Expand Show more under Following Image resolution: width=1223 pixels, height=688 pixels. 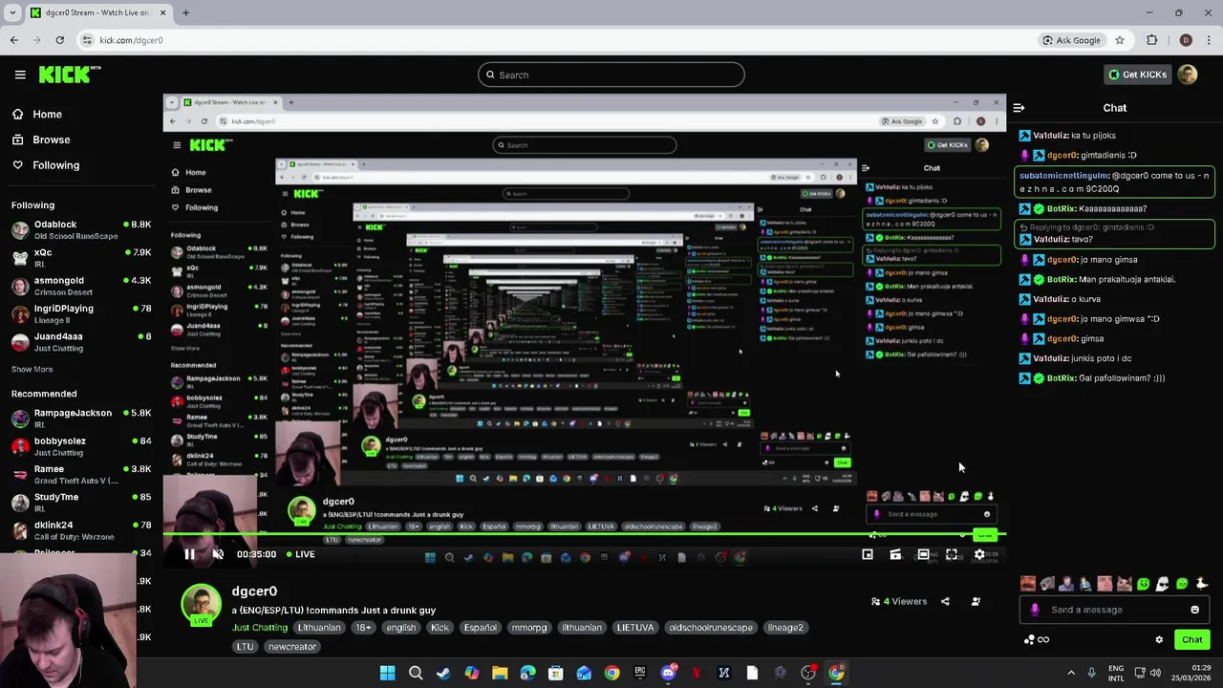(x=32, y=369)
